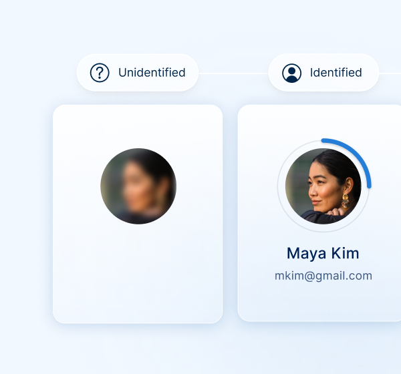This screenshot has width=401, height=374.
Task: Click the person silhouette icon
Action: click(x=291, y=73)
